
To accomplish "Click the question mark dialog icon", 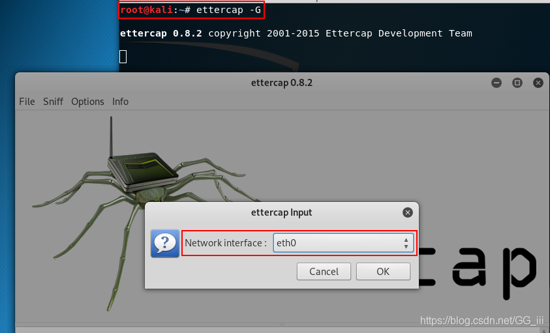I will pyautogui.click(x=165, y=243).
